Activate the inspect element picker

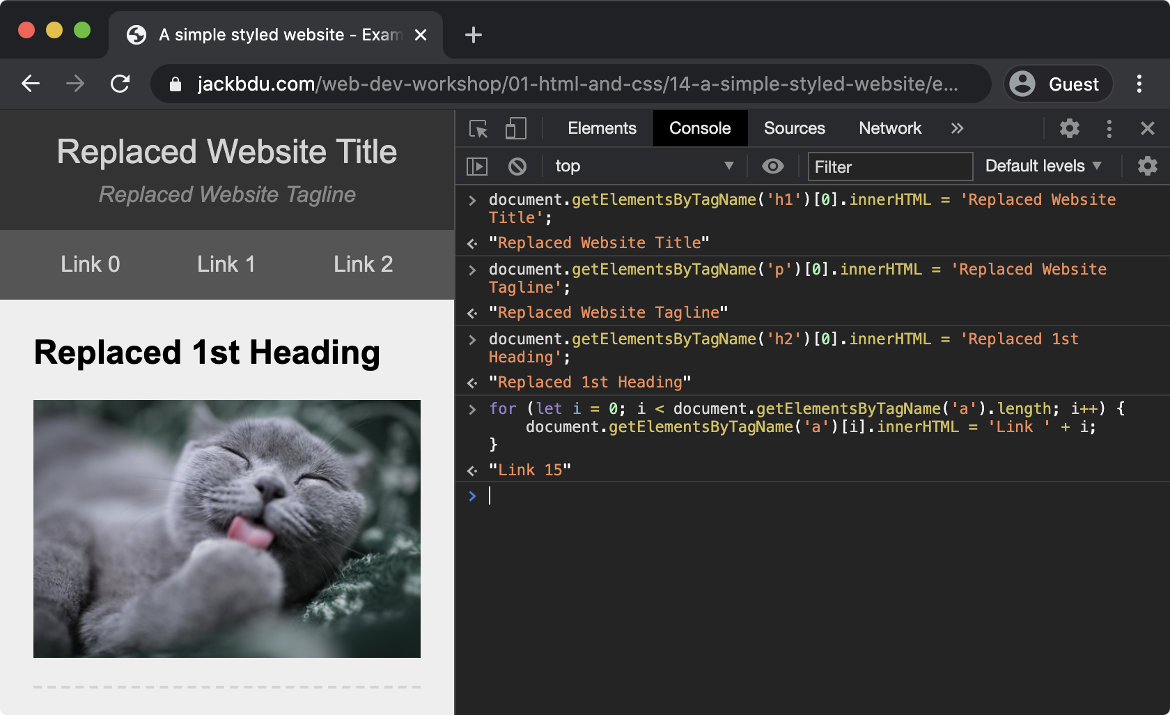coord(478,128)
